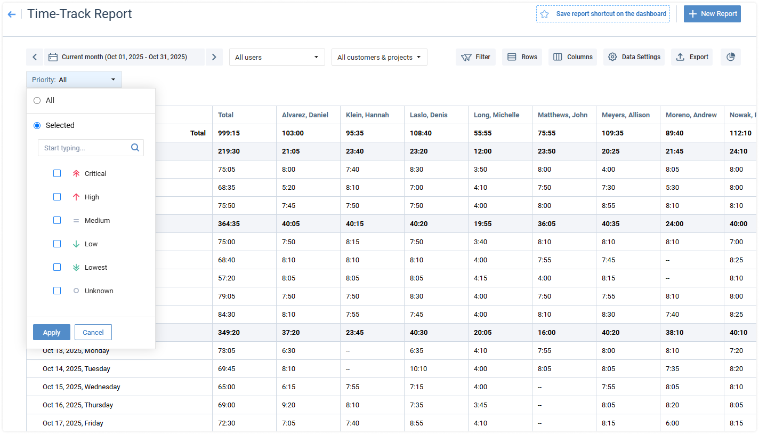Expand the All users dropdown

pyautogui.click(x=277, y=57)
